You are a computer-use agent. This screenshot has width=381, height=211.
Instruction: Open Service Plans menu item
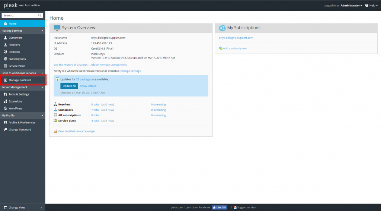click(x=17, y=66)
